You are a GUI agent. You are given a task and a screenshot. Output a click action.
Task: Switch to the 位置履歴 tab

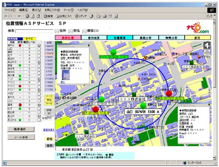click(120, 38)
